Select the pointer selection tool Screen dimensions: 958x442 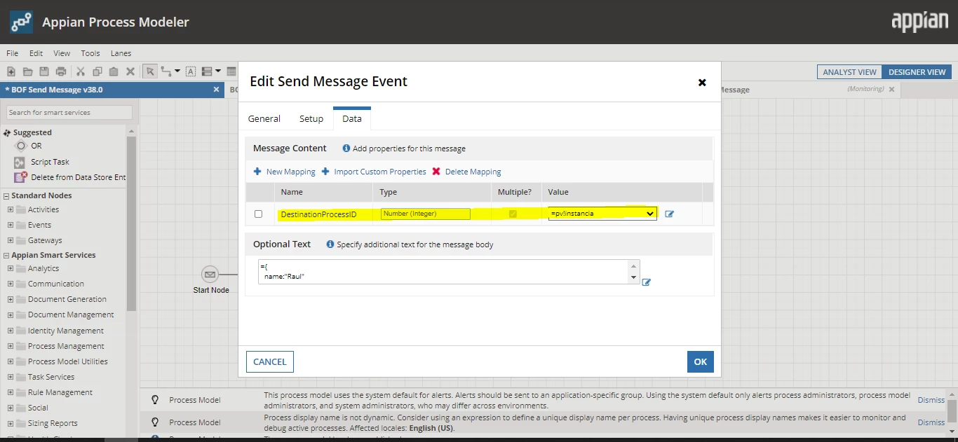click(x=149, y=71)
